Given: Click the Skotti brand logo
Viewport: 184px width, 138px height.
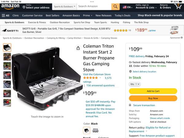Looking at the screenshot, I should point(10,30).
